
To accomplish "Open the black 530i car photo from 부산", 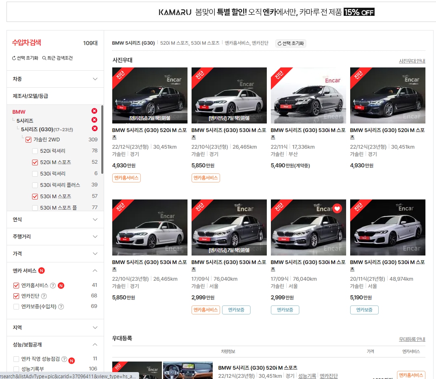I will click(308, 95).
